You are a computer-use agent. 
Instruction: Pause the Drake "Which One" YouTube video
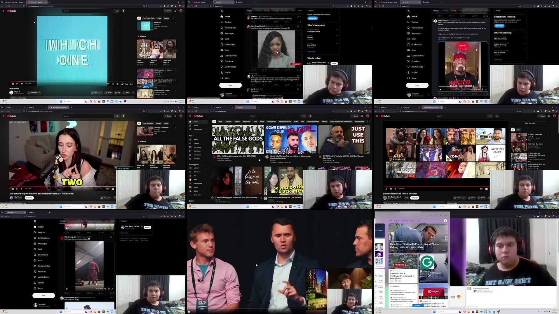click(x=13, y=84)
